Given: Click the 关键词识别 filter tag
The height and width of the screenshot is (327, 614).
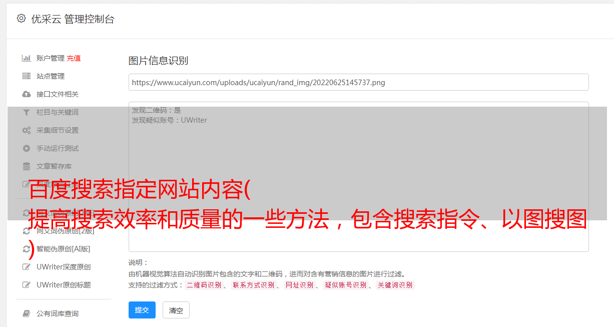Looking at the screenshot, I should pyautogui.click(x=395, y=285).
